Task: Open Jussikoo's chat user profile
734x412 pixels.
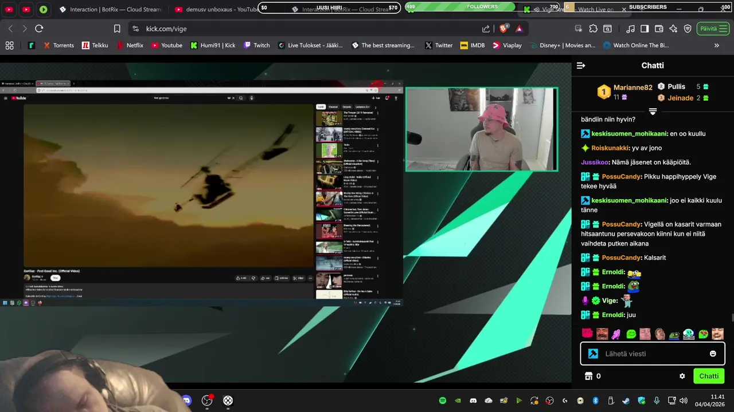Action: point(595,162)
